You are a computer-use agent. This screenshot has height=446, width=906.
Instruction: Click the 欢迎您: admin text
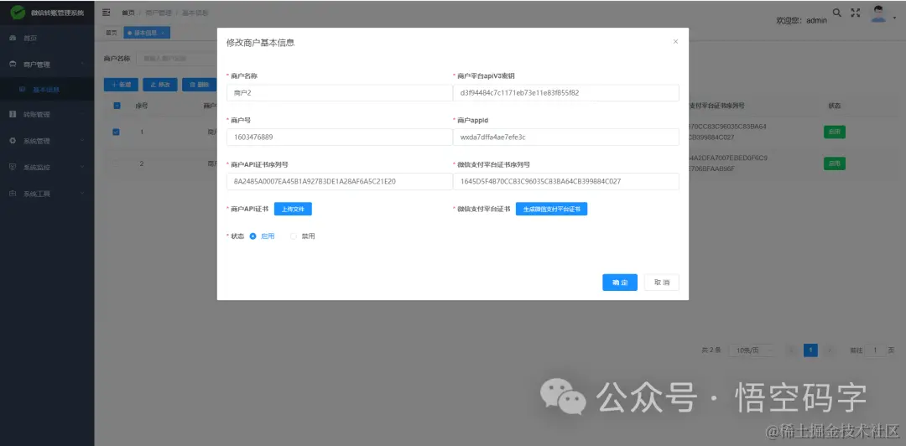[801, 20]
